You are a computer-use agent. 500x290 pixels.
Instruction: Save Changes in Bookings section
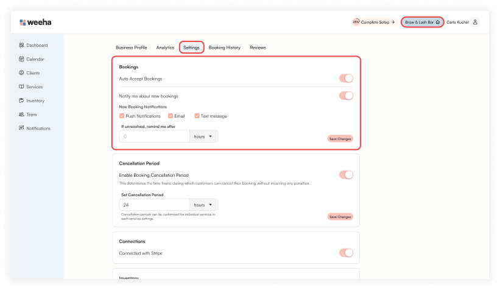[340, 139]
